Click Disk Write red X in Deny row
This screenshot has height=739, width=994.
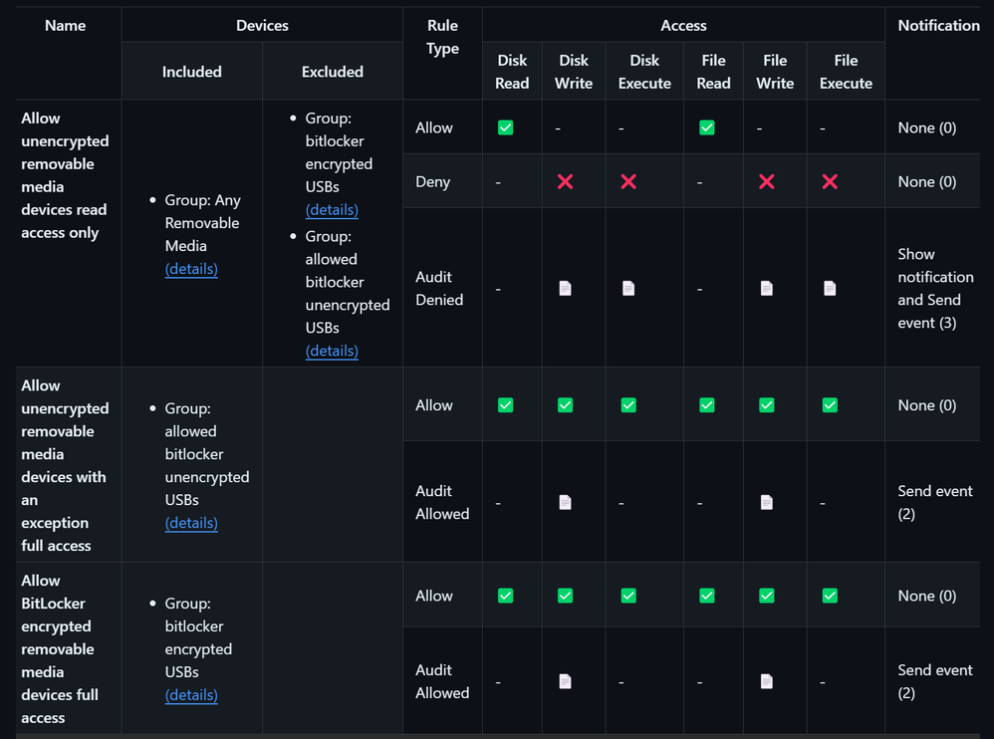(x=565, y=182)
